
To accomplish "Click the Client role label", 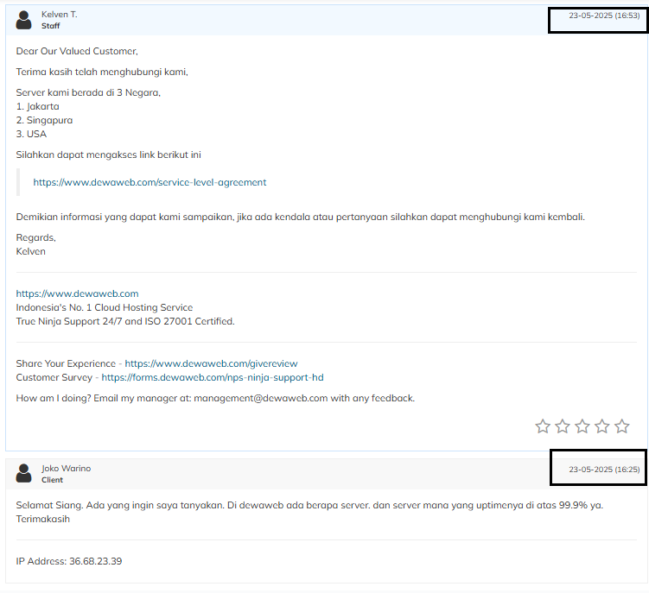I will (x=52, y=480).
